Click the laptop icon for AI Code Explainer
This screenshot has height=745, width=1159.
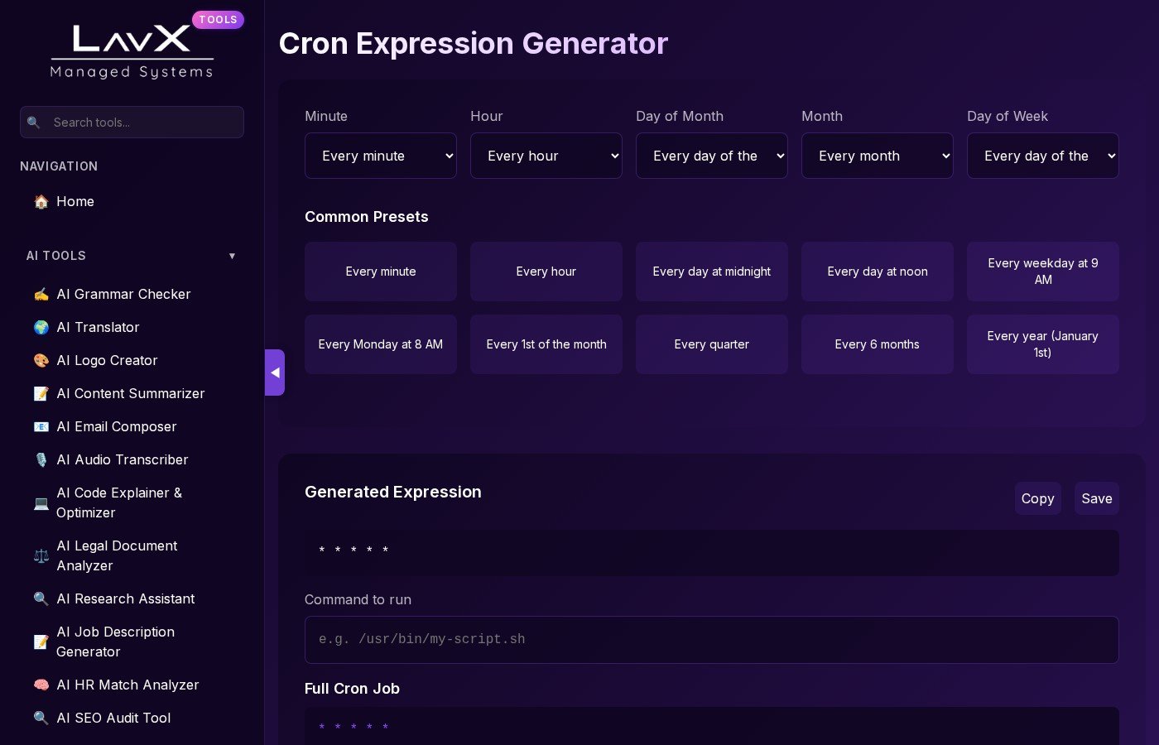pyautogui.click(x=41, y=503)
